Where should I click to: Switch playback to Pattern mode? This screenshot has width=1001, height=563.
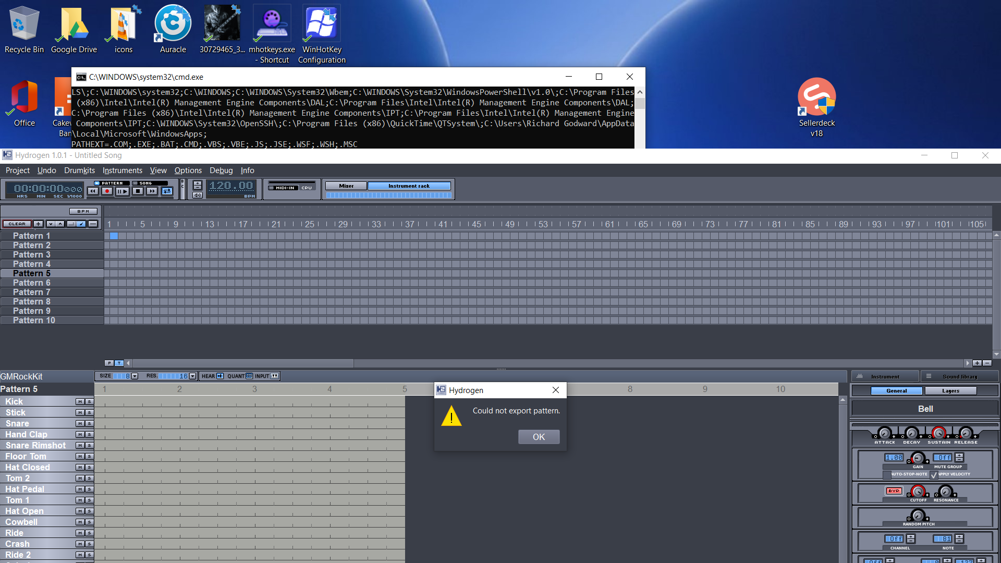(x=112, y=183)
